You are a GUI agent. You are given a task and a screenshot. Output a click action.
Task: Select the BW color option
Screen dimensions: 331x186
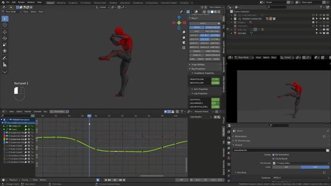click(287, 167)
